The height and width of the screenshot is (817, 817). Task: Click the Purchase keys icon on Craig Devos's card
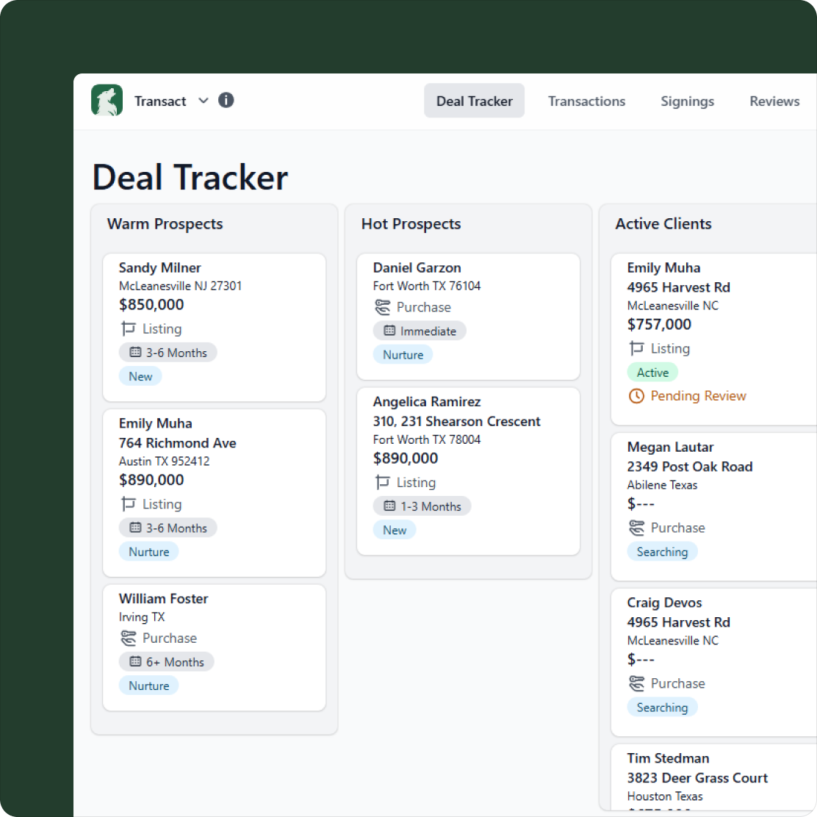636,683
